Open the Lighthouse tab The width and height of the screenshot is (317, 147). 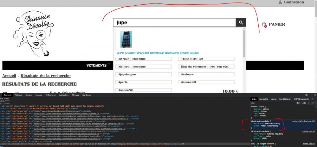(87, 95)
